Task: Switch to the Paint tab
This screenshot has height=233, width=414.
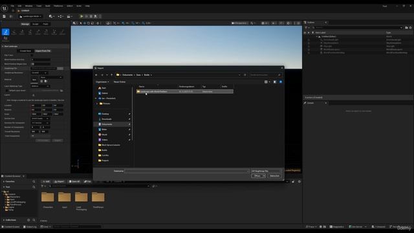Action: pyautogui.click(x=46, y=24)
